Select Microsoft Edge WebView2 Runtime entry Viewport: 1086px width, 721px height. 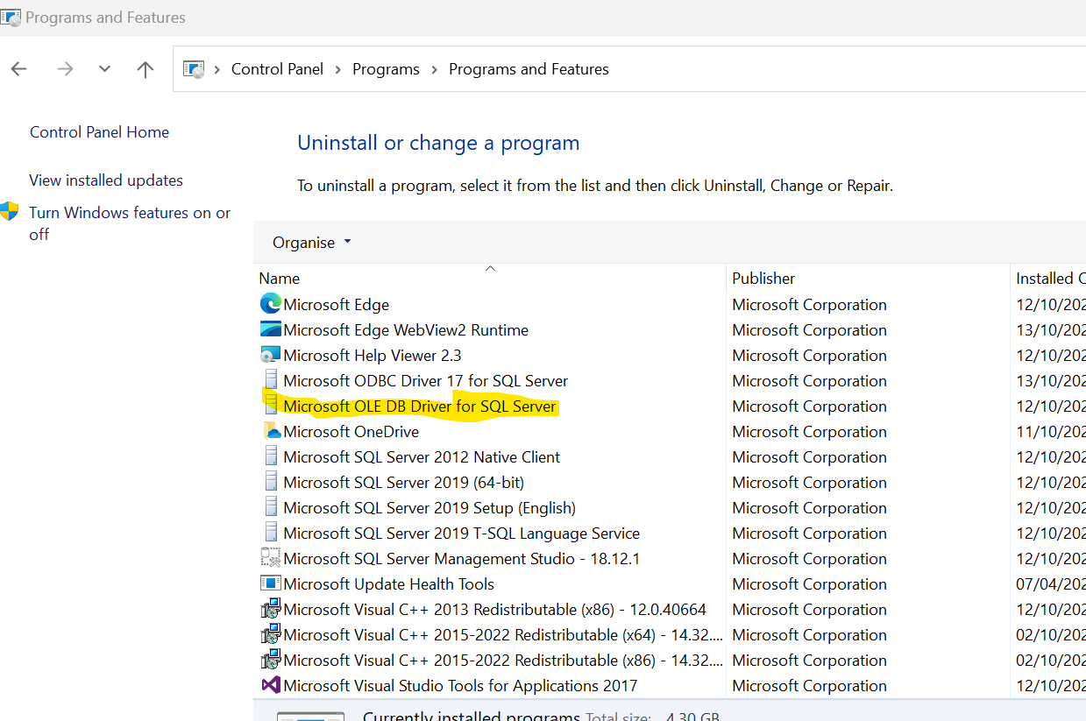click(x=406, y=330)
